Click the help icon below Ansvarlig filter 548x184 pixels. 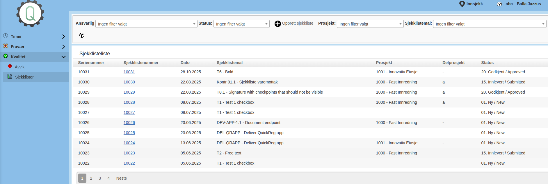click(82, 35)
